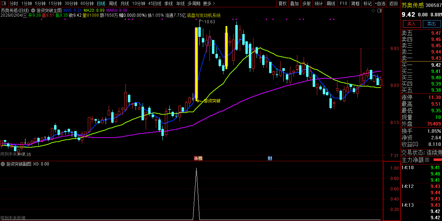Click the 涨榜 marker on the timeline
Image resolution: width=442 pixels, height=221 pixels.
click(x=198, y=158)
